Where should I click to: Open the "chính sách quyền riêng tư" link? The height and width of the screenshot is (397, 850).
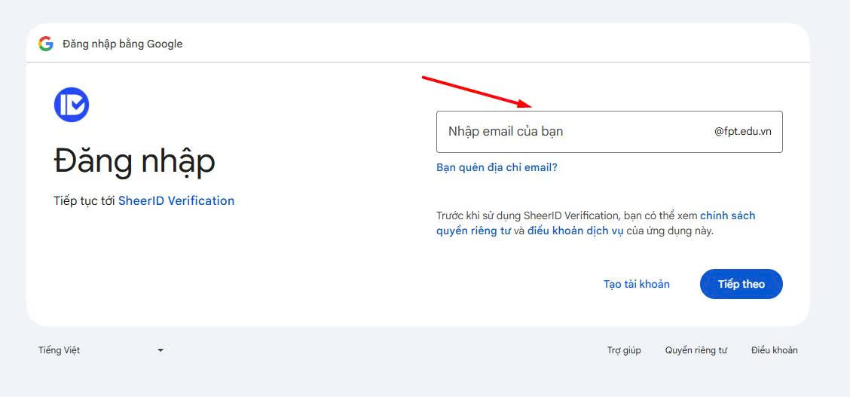[727, 215]
